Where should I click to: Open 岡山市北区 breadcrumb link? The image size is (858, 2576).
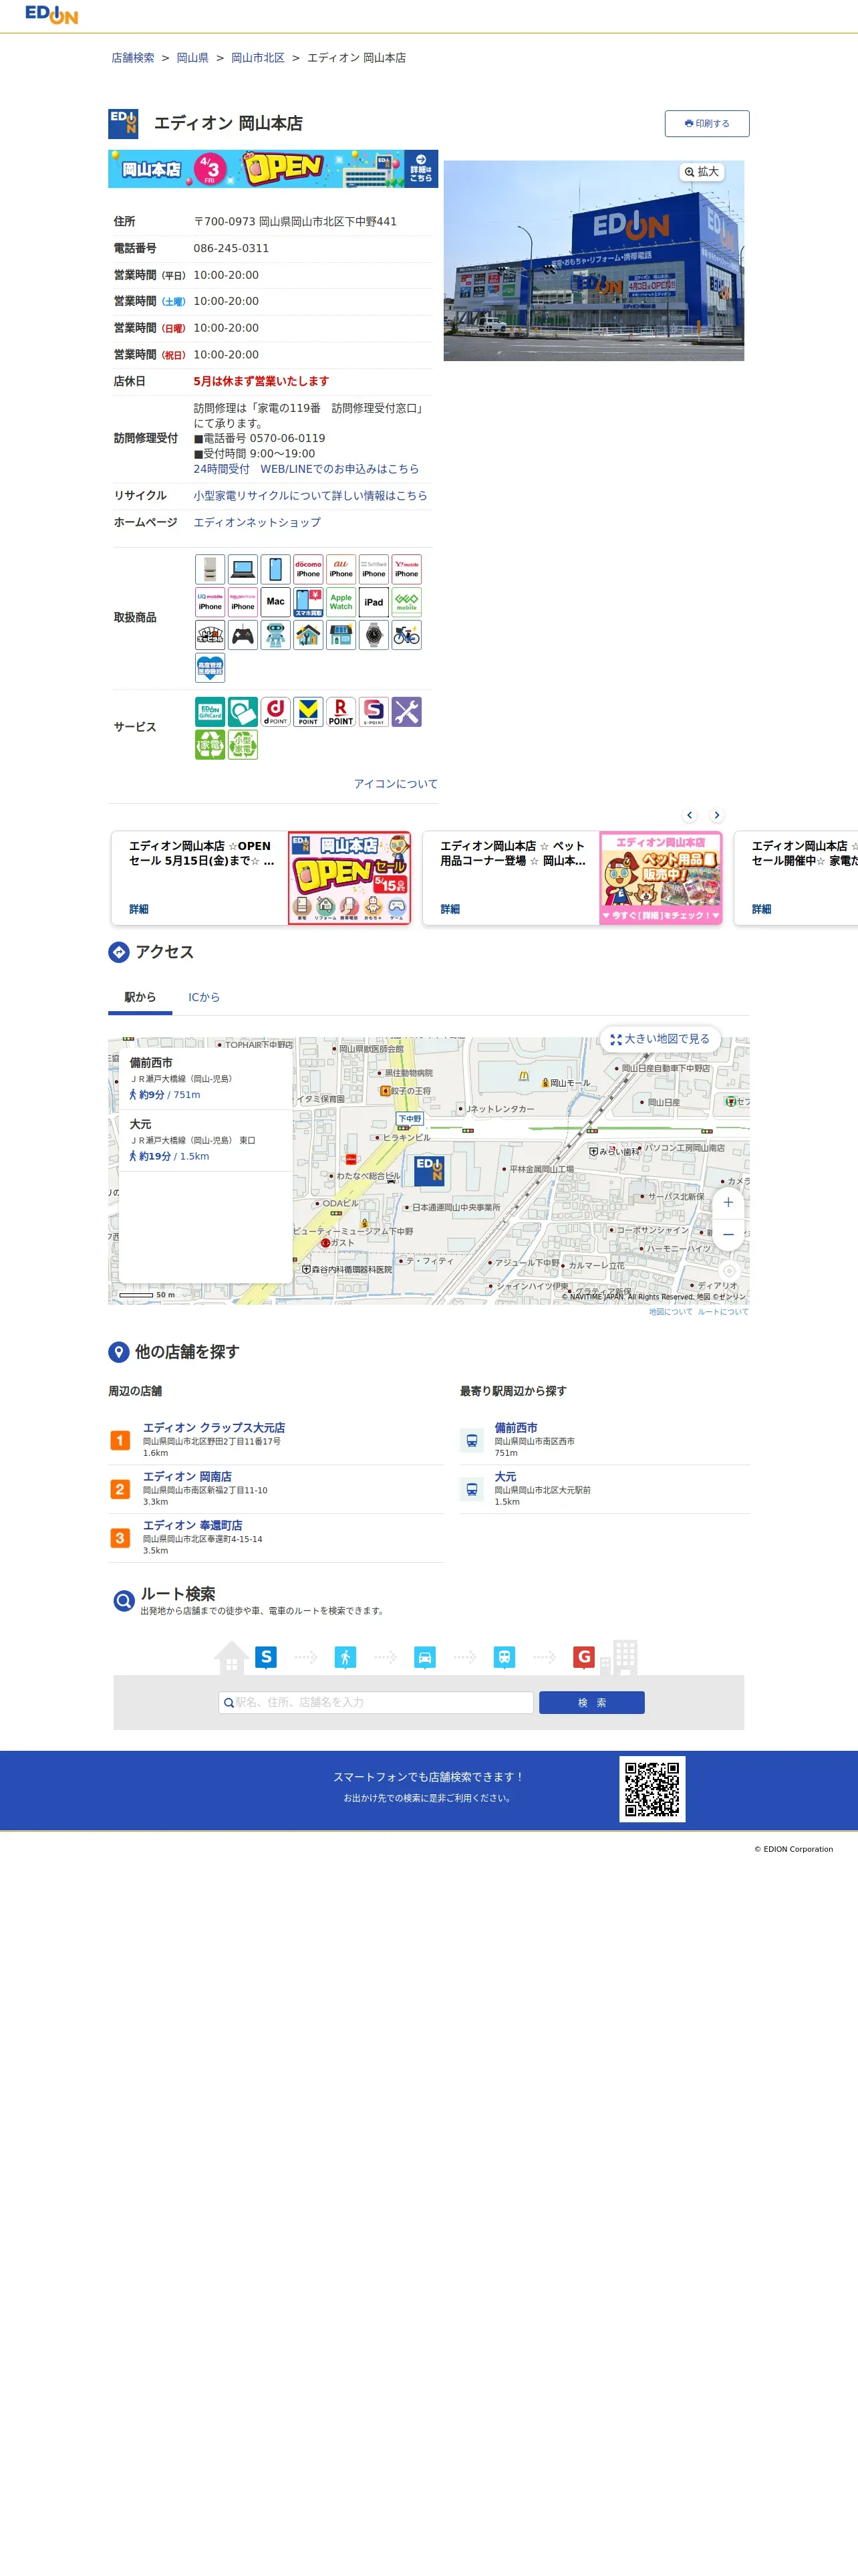tap(258, 58)
